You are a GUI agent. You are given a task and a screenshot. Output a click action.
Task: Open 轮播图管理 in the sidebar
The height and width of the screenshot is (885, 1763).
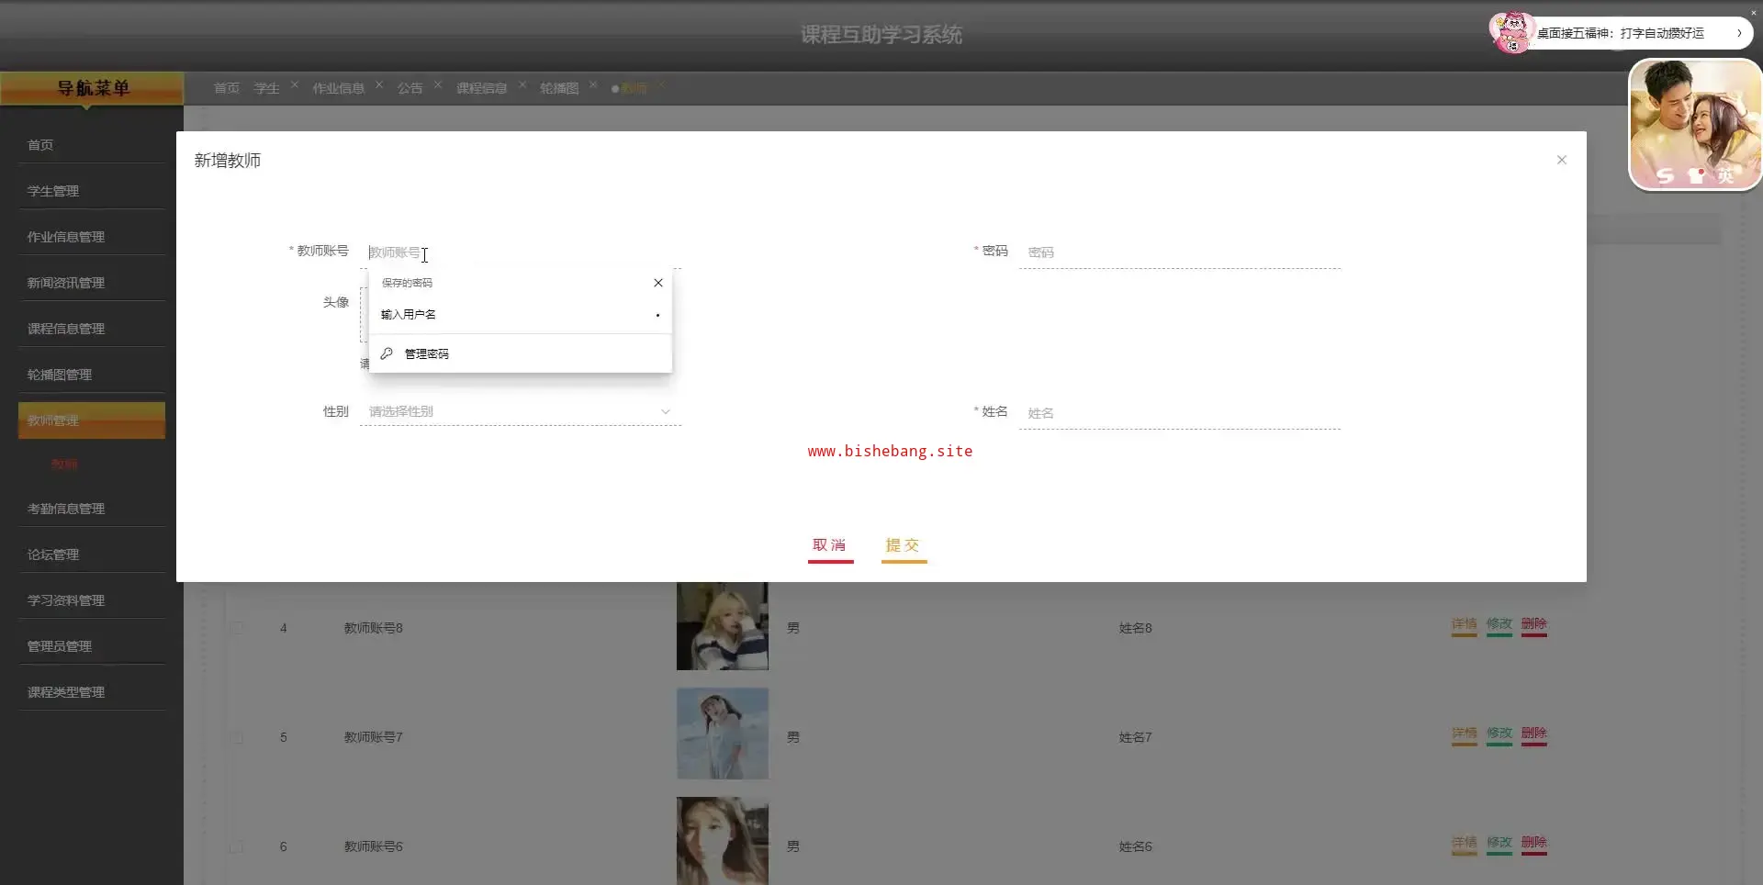(x=92, y=375)
